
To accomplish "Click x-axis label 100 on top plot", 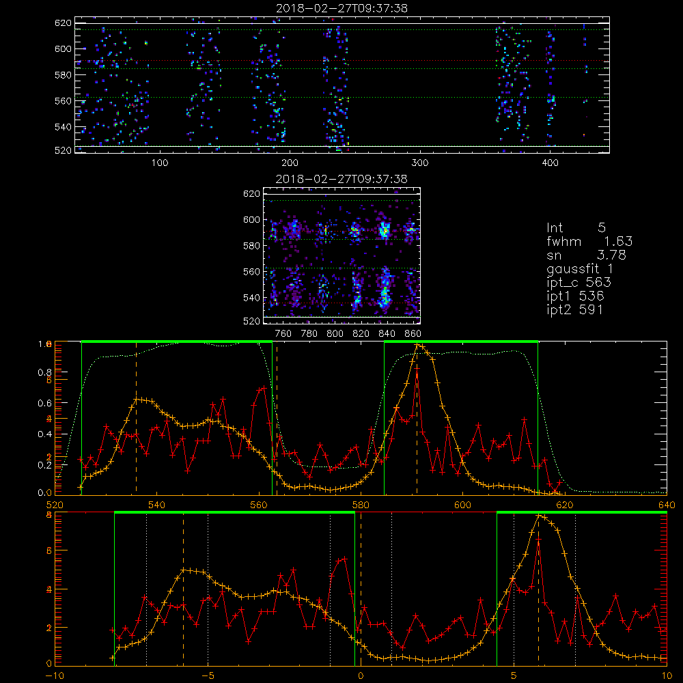I will click(160, 163).
